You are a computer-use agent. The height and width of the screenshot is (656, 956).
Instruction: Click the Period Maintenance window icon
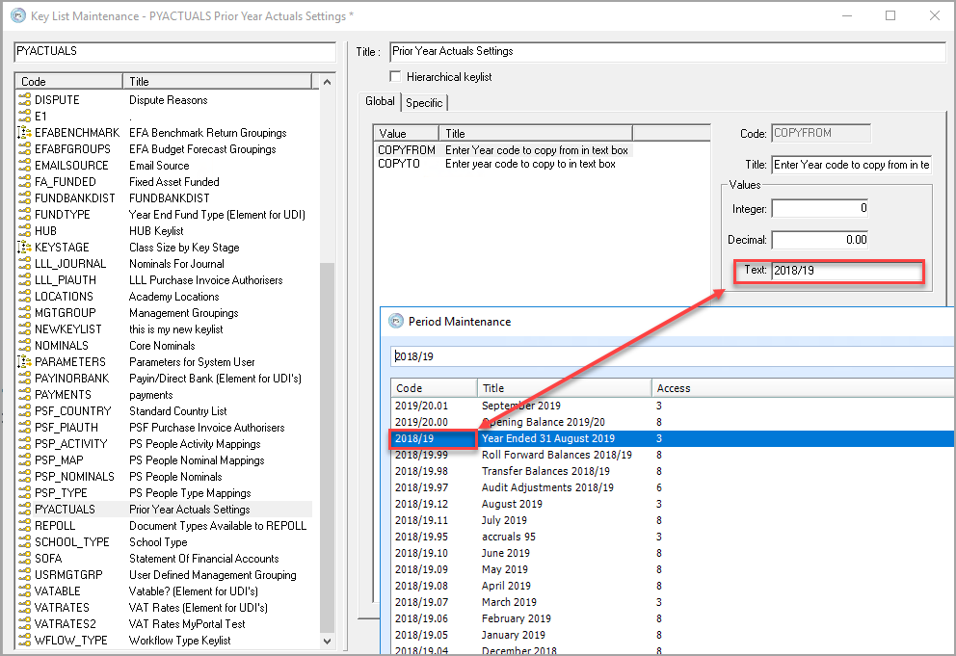(396, 322)
